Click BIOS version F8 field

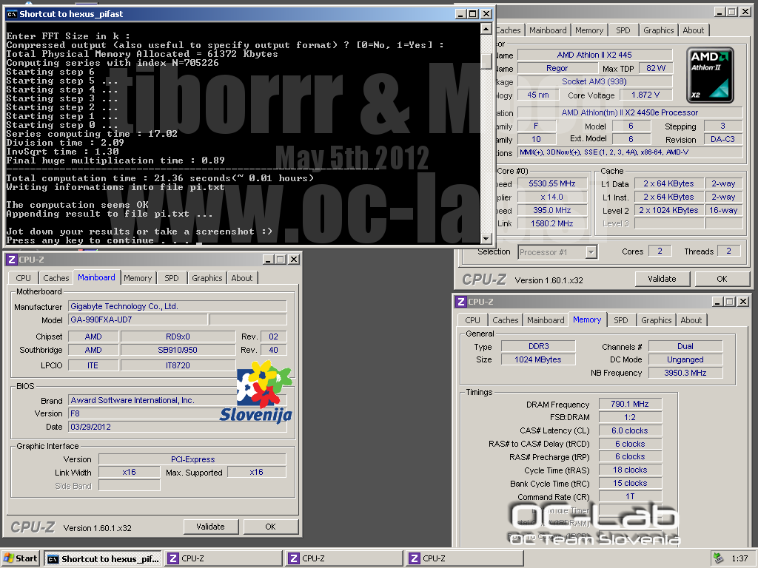tap(178, 413)
